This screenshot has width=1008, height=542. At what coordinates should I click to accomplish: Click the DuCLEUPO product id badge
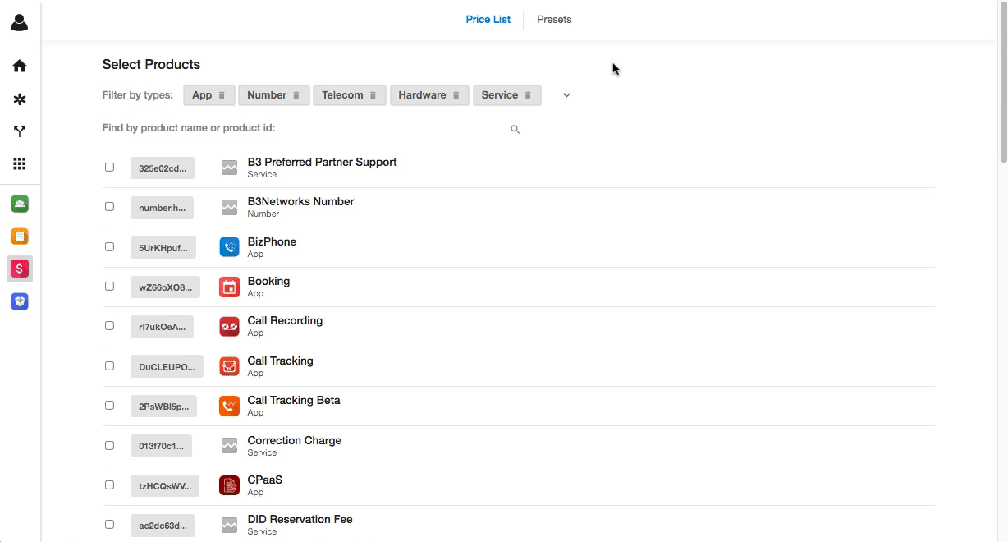pos(167,366)
